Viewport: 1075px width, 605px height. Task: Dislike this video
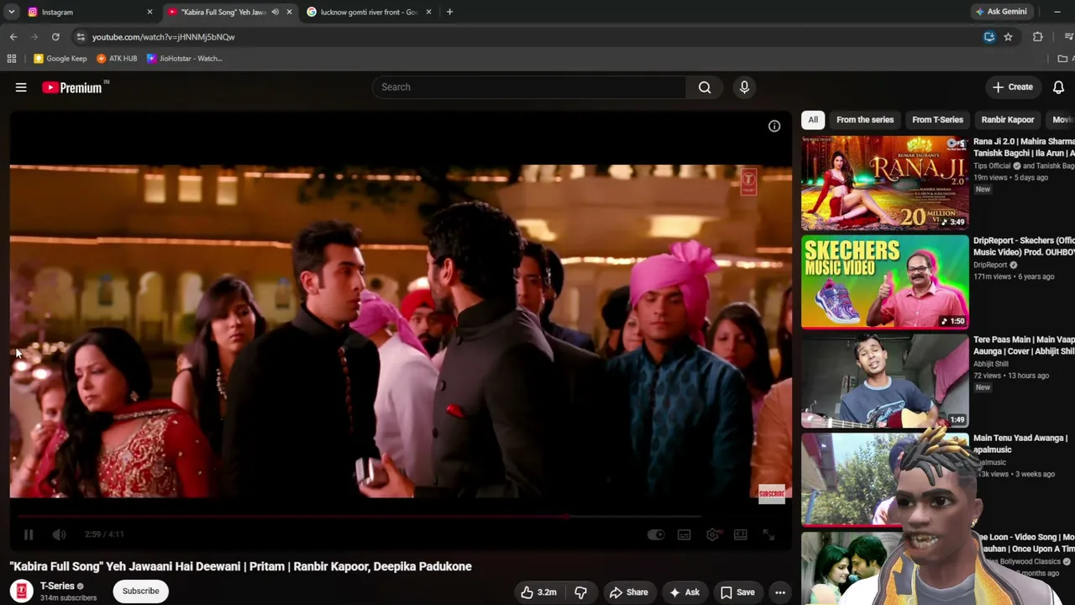(x=580, y=592)
